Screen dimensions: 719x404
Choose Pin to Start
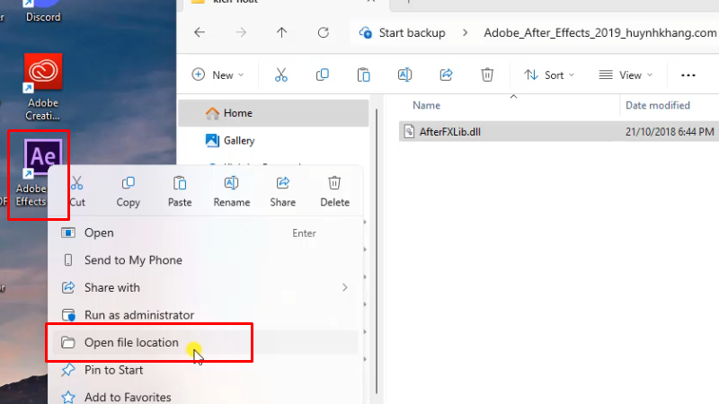pos(205,370)
